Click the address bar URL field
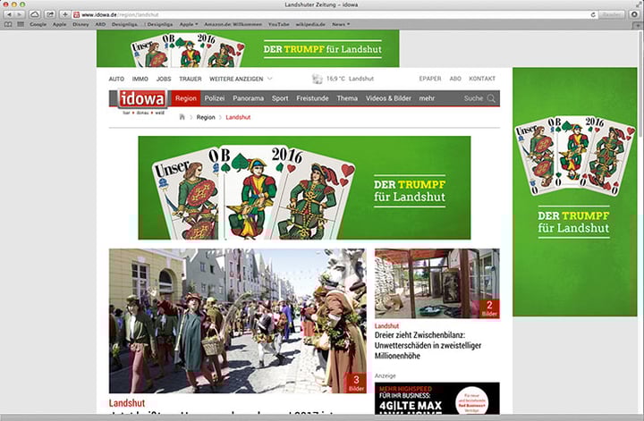Screen dimensions: 644x421 coord(333,15)
